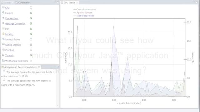Click the elapsed time (minutes) axis label
Image resolution: width=200 pixels, height=112 pixels.
tap(129, 103)
